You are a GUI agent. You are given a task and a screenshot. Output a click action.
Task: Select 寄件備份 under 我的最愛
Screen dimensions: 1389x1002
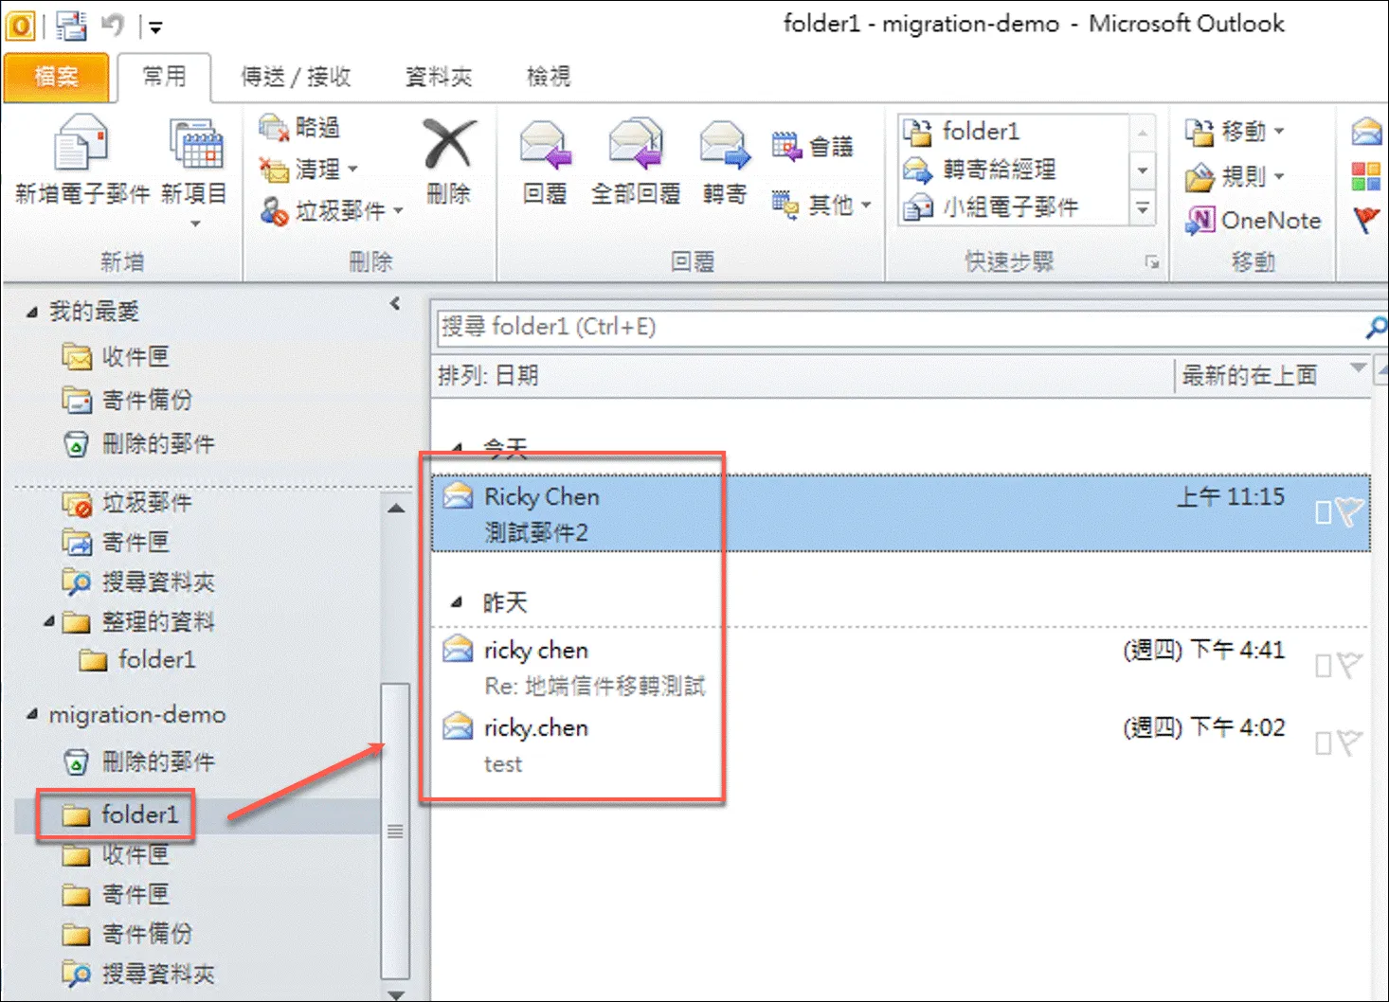pos(127,401)
